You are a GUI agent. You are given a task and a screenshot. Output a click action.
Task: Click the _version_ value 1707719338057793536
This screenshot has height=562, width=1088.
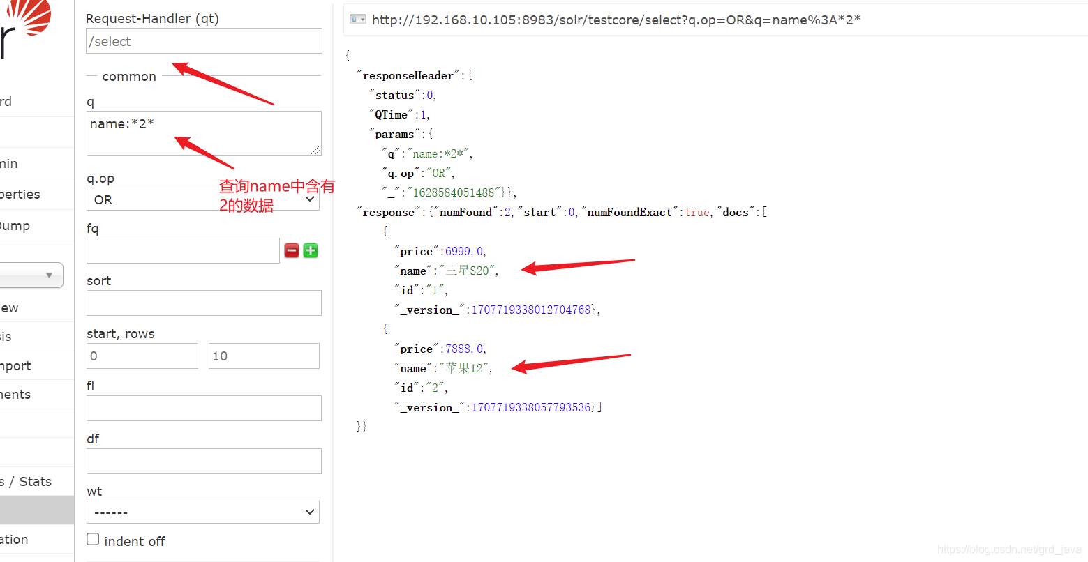click(x=532, y=407)
